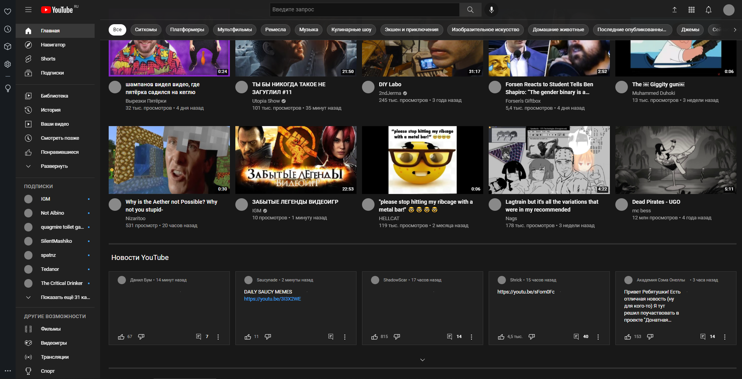
Task: Like the Данил Бум post
Action: point(121,336)
